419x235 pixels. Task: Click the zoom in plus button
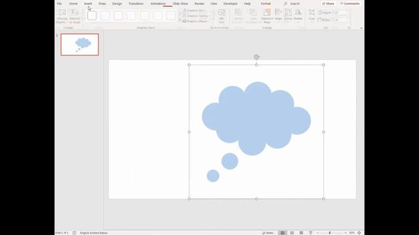[346, 232]
